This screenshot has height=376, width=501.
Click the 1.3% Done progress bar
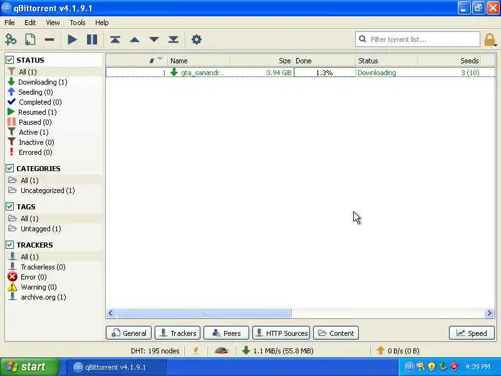(x=324, y=73)
